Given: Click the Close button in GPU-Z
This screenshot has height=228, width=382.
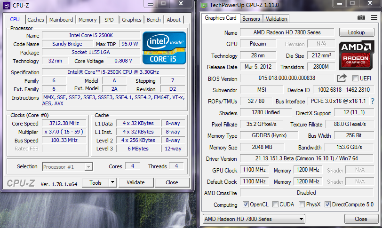Looking at the screenshot, I should pos(361,219).
